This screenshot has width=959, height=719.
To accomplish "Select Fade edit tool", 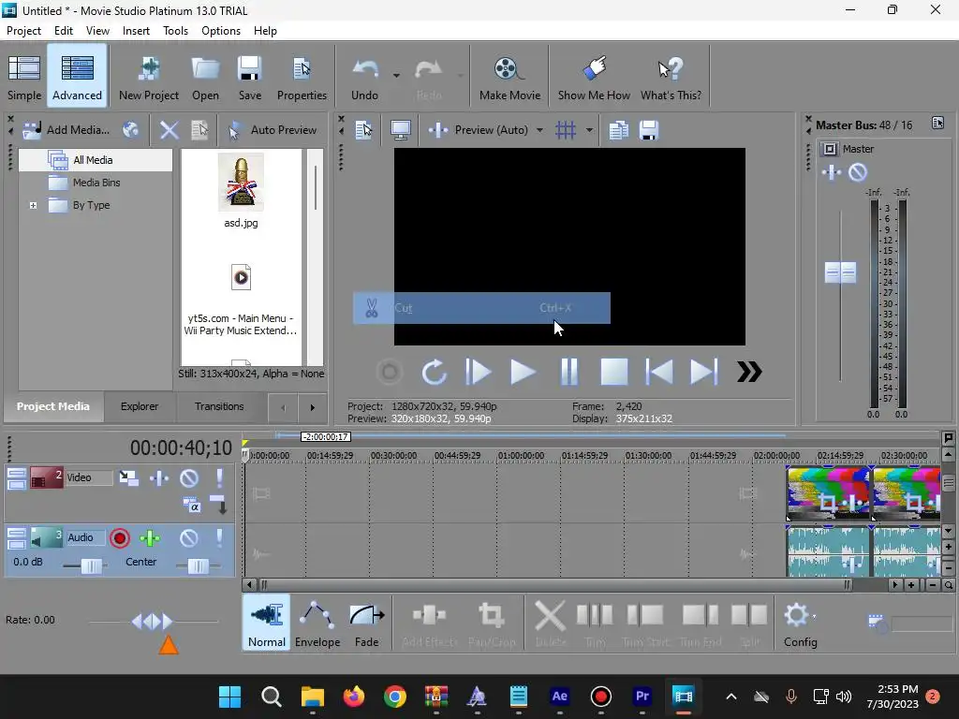I will coord(366,624).
